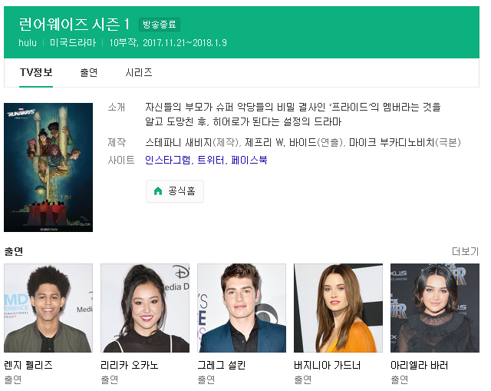
Task: Select 아리엘라 바러 cast photo
Action: pos(435,308)
